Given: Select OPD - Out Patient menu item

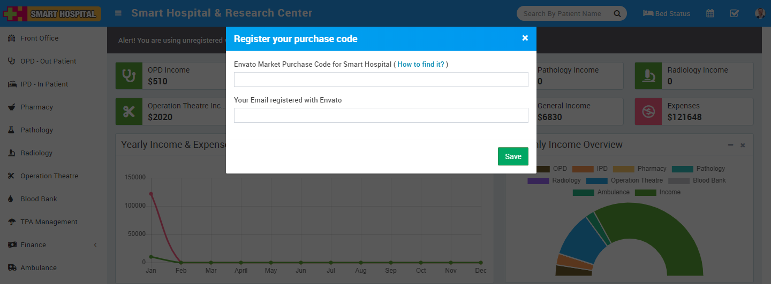Looking at the screenshot, I should tap(48, 61).
